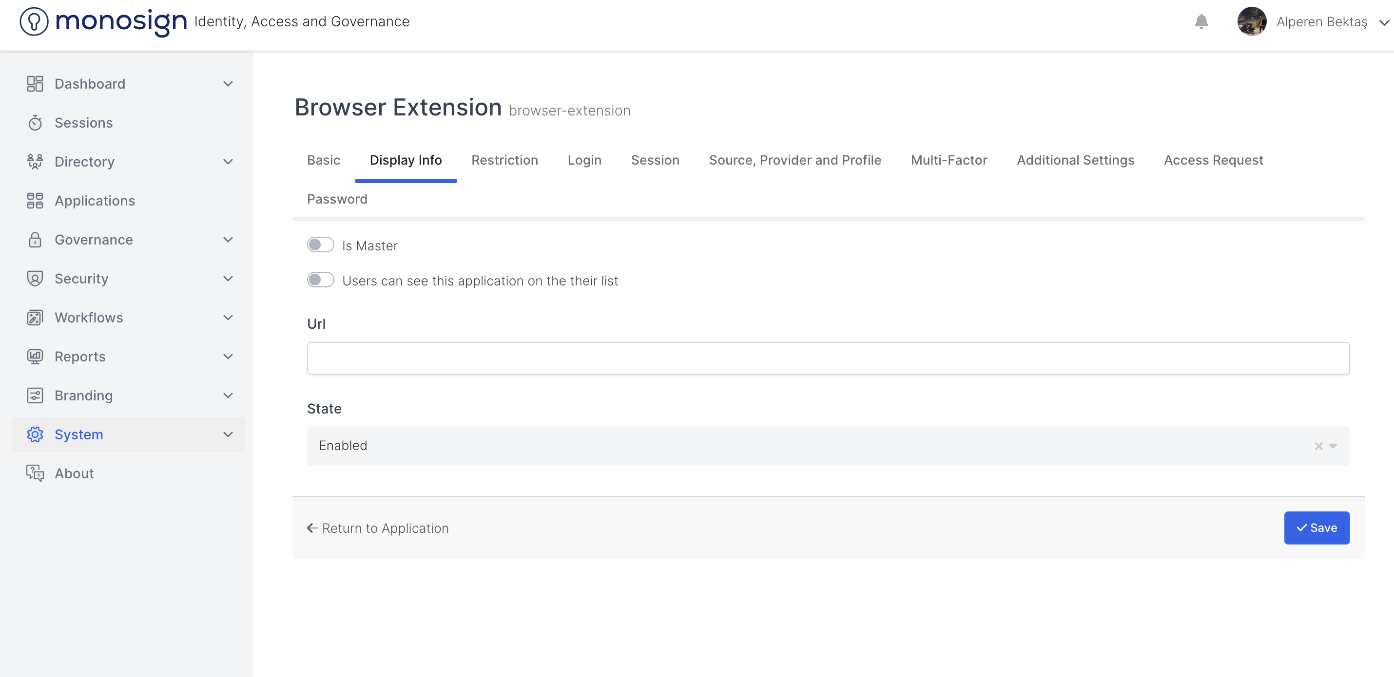Open the Multi-Factor tab
Viewport: 1394px width, 677px height.
(x=949, y=160)
